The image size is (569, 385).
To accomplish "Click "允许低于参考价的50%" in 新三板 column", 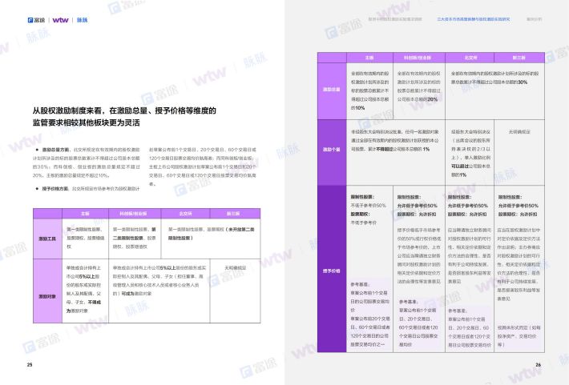I will (x=519, y=206).
